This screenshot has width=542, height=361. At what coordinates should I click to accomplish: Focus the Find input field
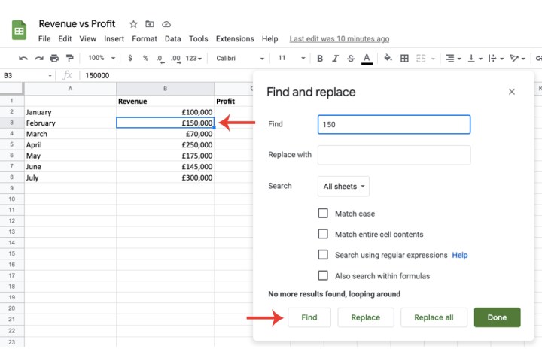tap(394, 124)
